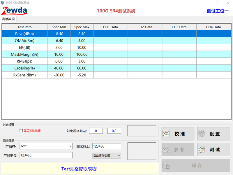Click the Zewda logo
This screenshot has height=175, width=233.
pos(14,11)
